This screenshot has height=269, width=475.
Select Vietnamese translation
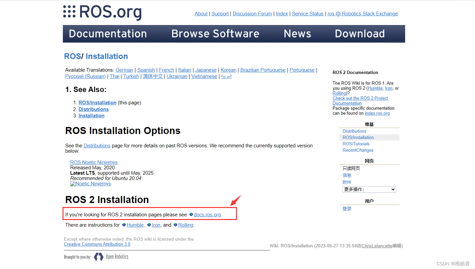204,76
